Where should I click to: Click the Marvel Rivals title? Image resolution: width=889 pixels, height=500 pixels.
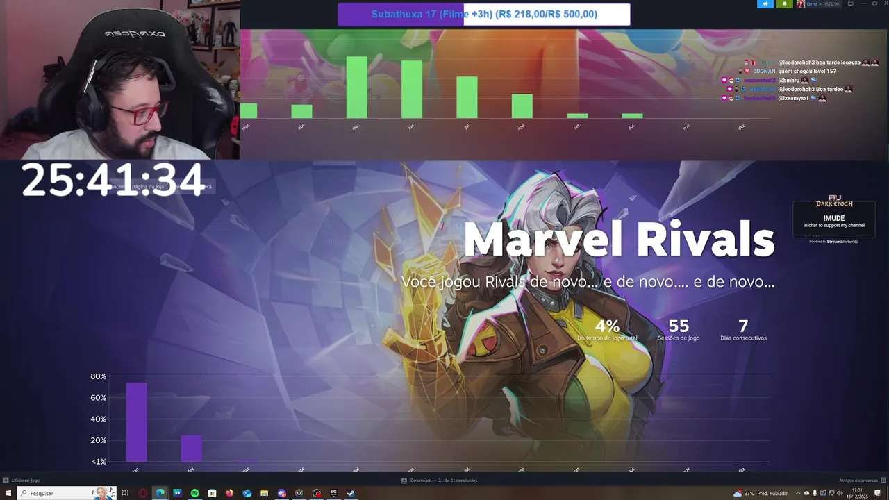click(619, 239)
